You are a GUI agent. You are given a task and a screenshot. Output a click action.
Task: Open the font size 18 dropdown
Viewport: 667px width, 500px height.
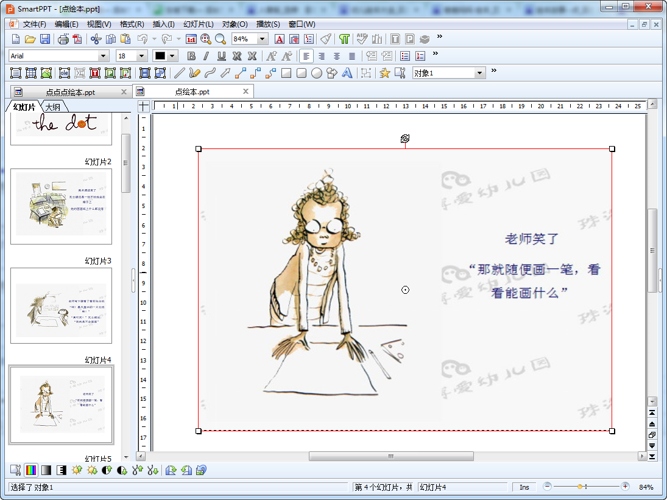pos(142,56)
